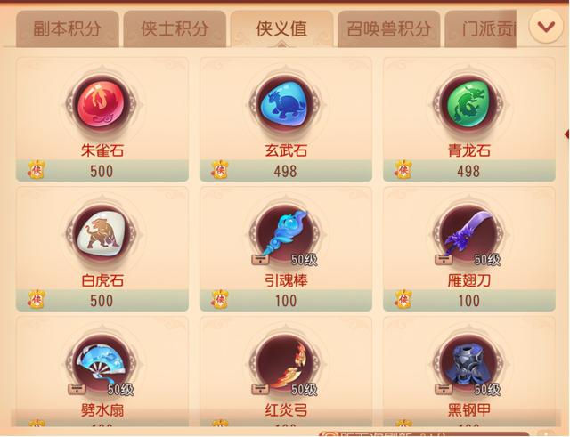Switch to the 副本积分 tab
This screenshot has height=437, width=570.
[x=68, y=29]
